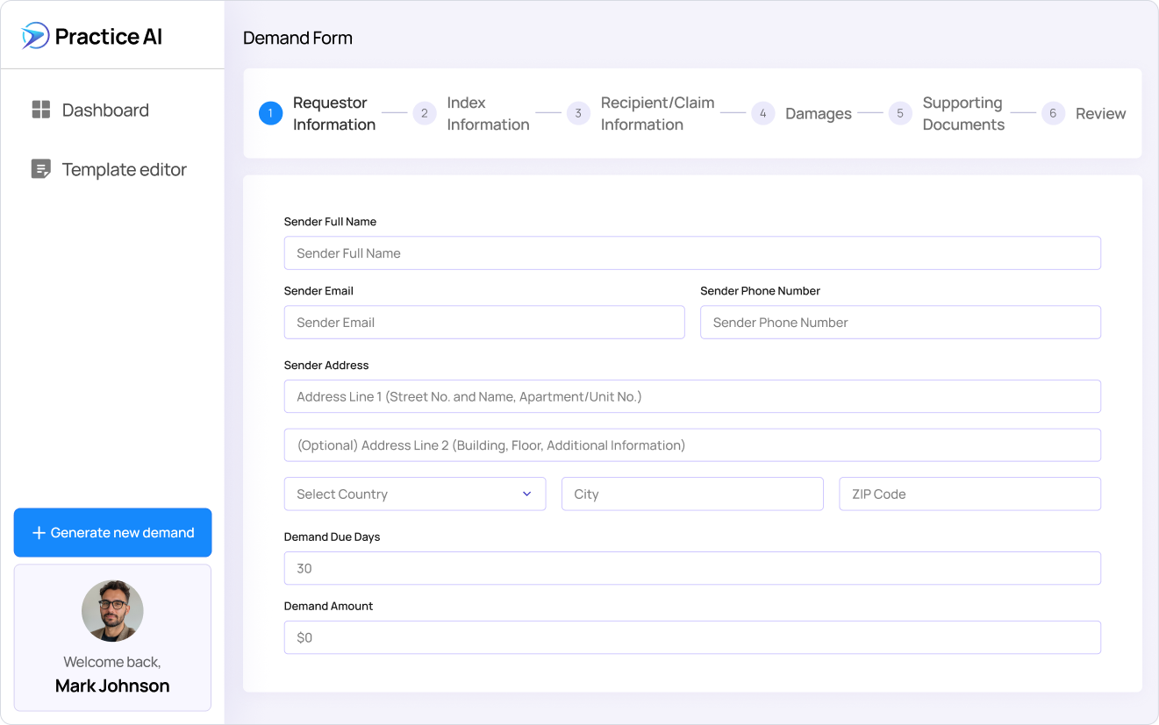The height and width of the screenshot is (725, 1159).
Task: Open the Review step label
Action: pos(1100,113)
